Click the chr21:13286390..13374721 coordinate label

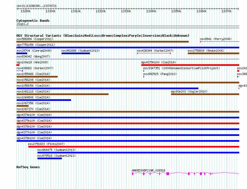click(37, 6)
